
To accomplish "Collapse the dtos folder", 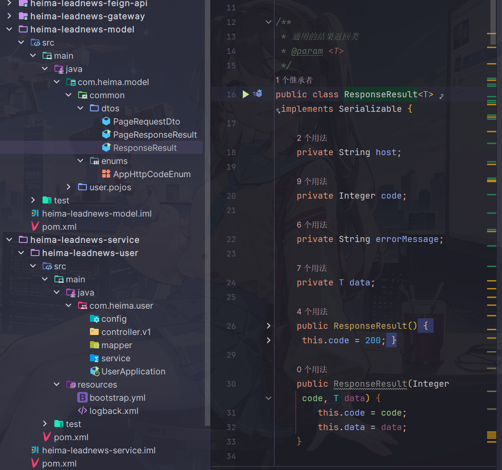I will [80, 108].
